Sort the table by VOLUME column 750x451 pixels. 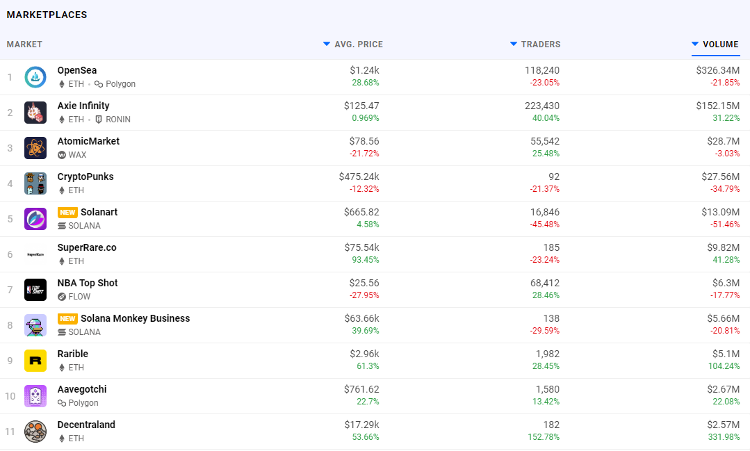pyautogui.click(x=715, y=44)
